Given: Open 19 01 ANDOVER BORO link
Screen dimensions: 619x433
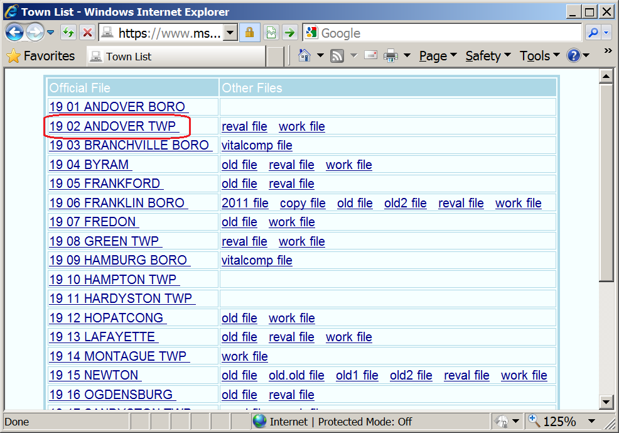Looking at the screenshot, I should click(117, 107).
